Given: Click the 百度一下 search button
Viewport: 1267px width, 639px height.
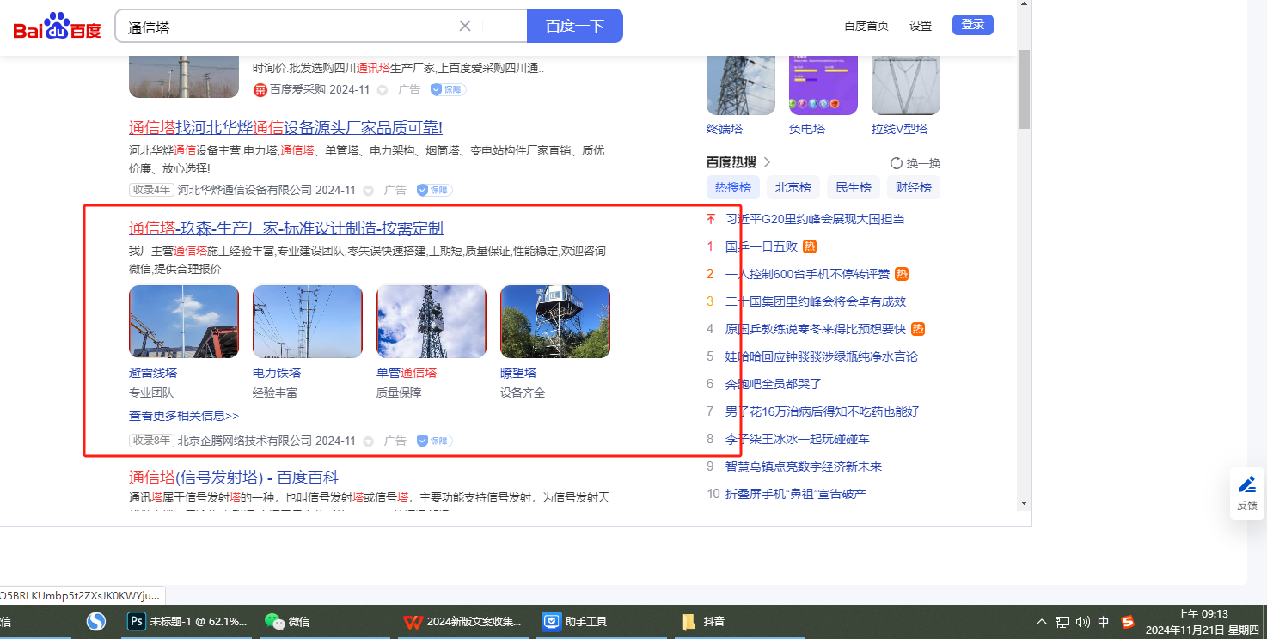Looking at the screenshot, I should [575, 26].
